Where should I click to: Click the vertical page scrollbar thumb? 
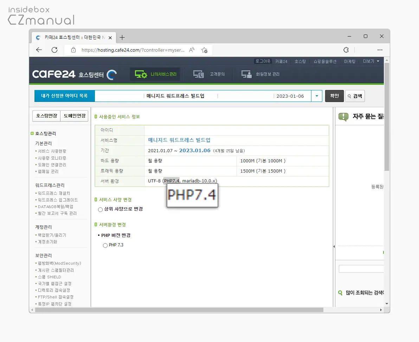pyautogui.click(x=387, y=116)
